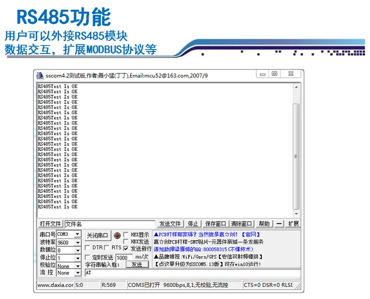
Task: Click the dash (—) collapse button
Action: pos(279,224)
